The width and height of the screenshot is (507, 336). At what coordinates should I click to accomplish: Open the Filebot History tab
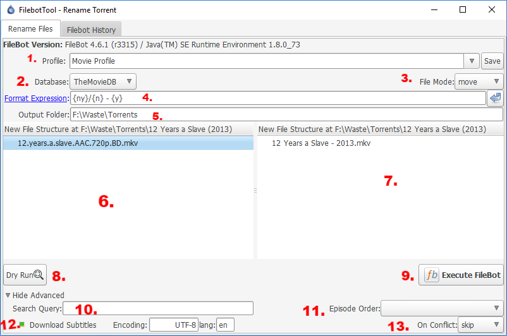click(x=91, y=30)
